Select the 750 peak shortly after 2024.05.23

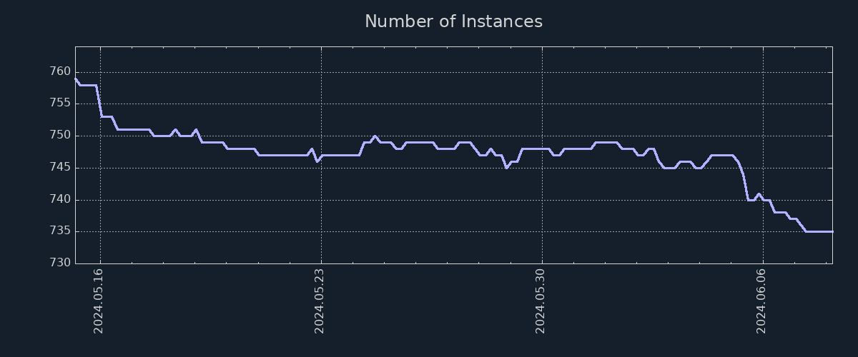(375, 136)
